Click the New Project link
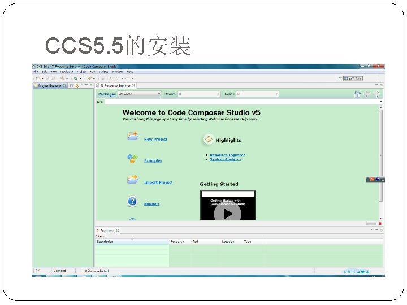This screenshot has height=305, width=407. pos(156,140)
